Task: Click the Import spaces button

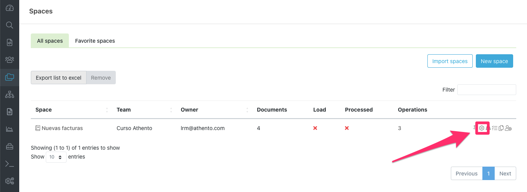Action: pos(450,61)
